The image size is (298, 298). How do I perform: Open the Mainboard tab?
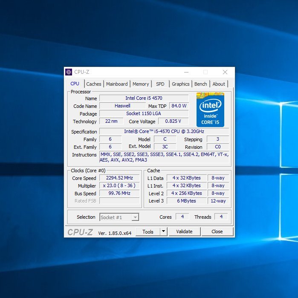[x=117, y=84]
